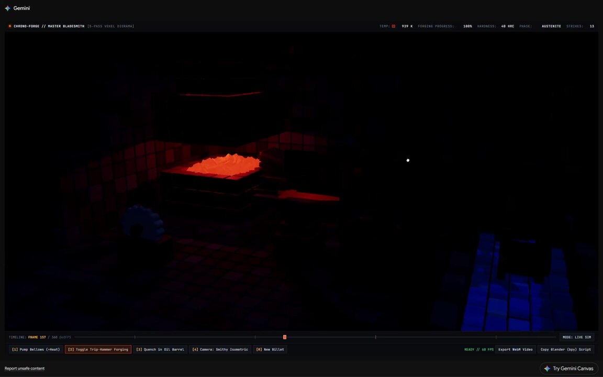Screen dimensions: 603x377
Task: Click the 'CHRONO-FORGE // MASTER BLADESMITH' title
Action: (49, 26)
